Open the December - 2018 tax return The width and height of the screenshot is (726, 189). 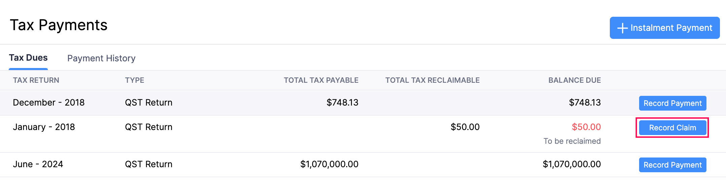click(49, 103)
